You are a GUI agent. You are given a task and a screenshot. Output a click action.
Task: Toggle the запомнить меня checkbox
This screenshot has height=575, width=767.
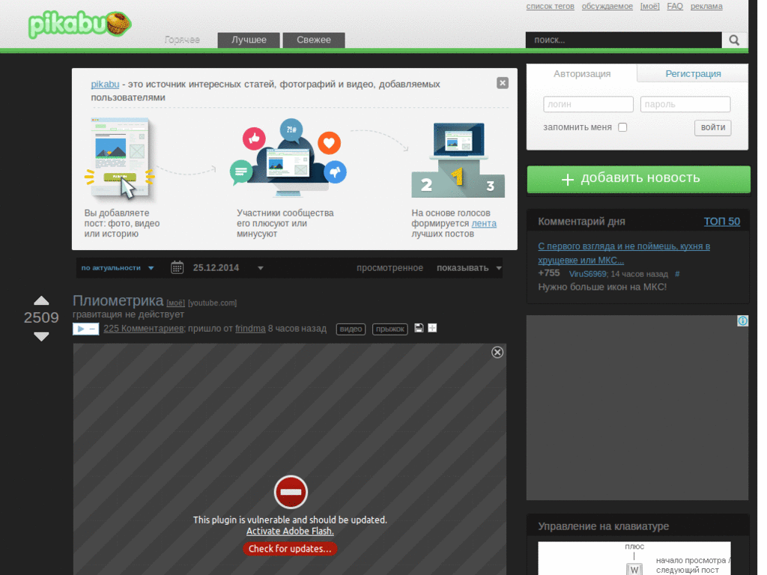coord(622,127)
